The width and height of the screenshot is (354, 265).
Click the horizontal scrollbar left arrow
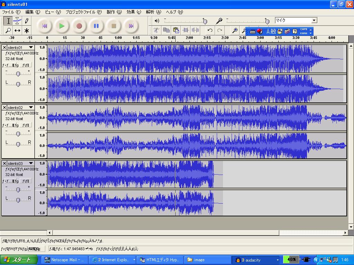point(50,233)
